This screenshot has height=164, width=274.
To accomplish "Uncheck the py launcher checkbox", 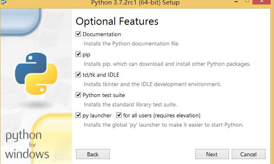I will click(78, 115).
